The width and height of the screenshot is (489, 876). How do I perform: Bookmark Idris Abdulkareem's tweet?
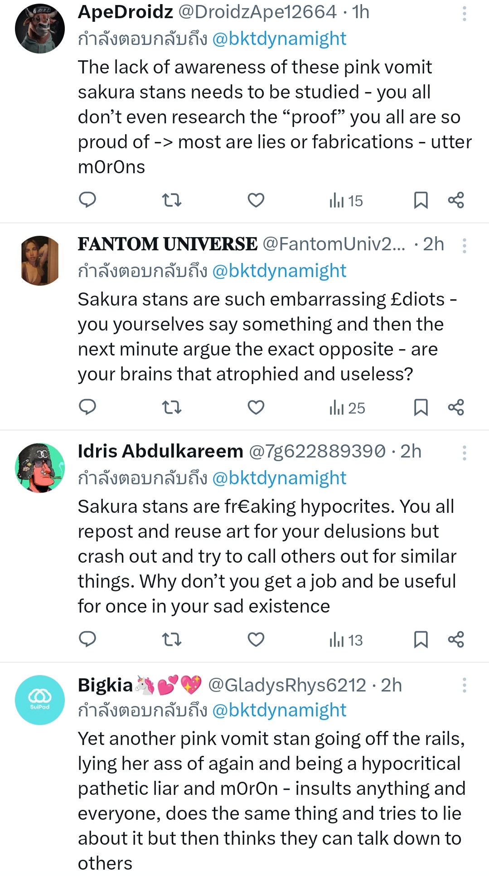click(421, 639)
